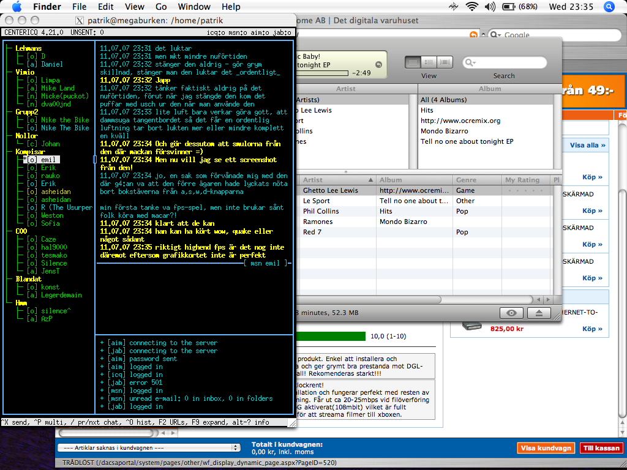Collapse the Grupp2 contact group
This screenshot has width=627, height=470.
[x=9, y=113]
